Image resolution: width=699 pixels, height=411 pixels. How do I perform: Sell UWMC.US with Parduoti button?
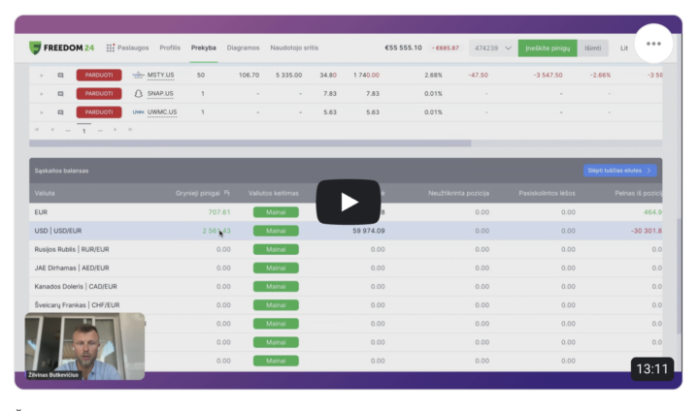pos(99,112)
